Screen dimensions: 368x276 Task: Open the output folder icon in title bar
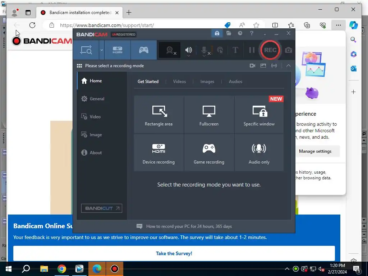[229, 33]
